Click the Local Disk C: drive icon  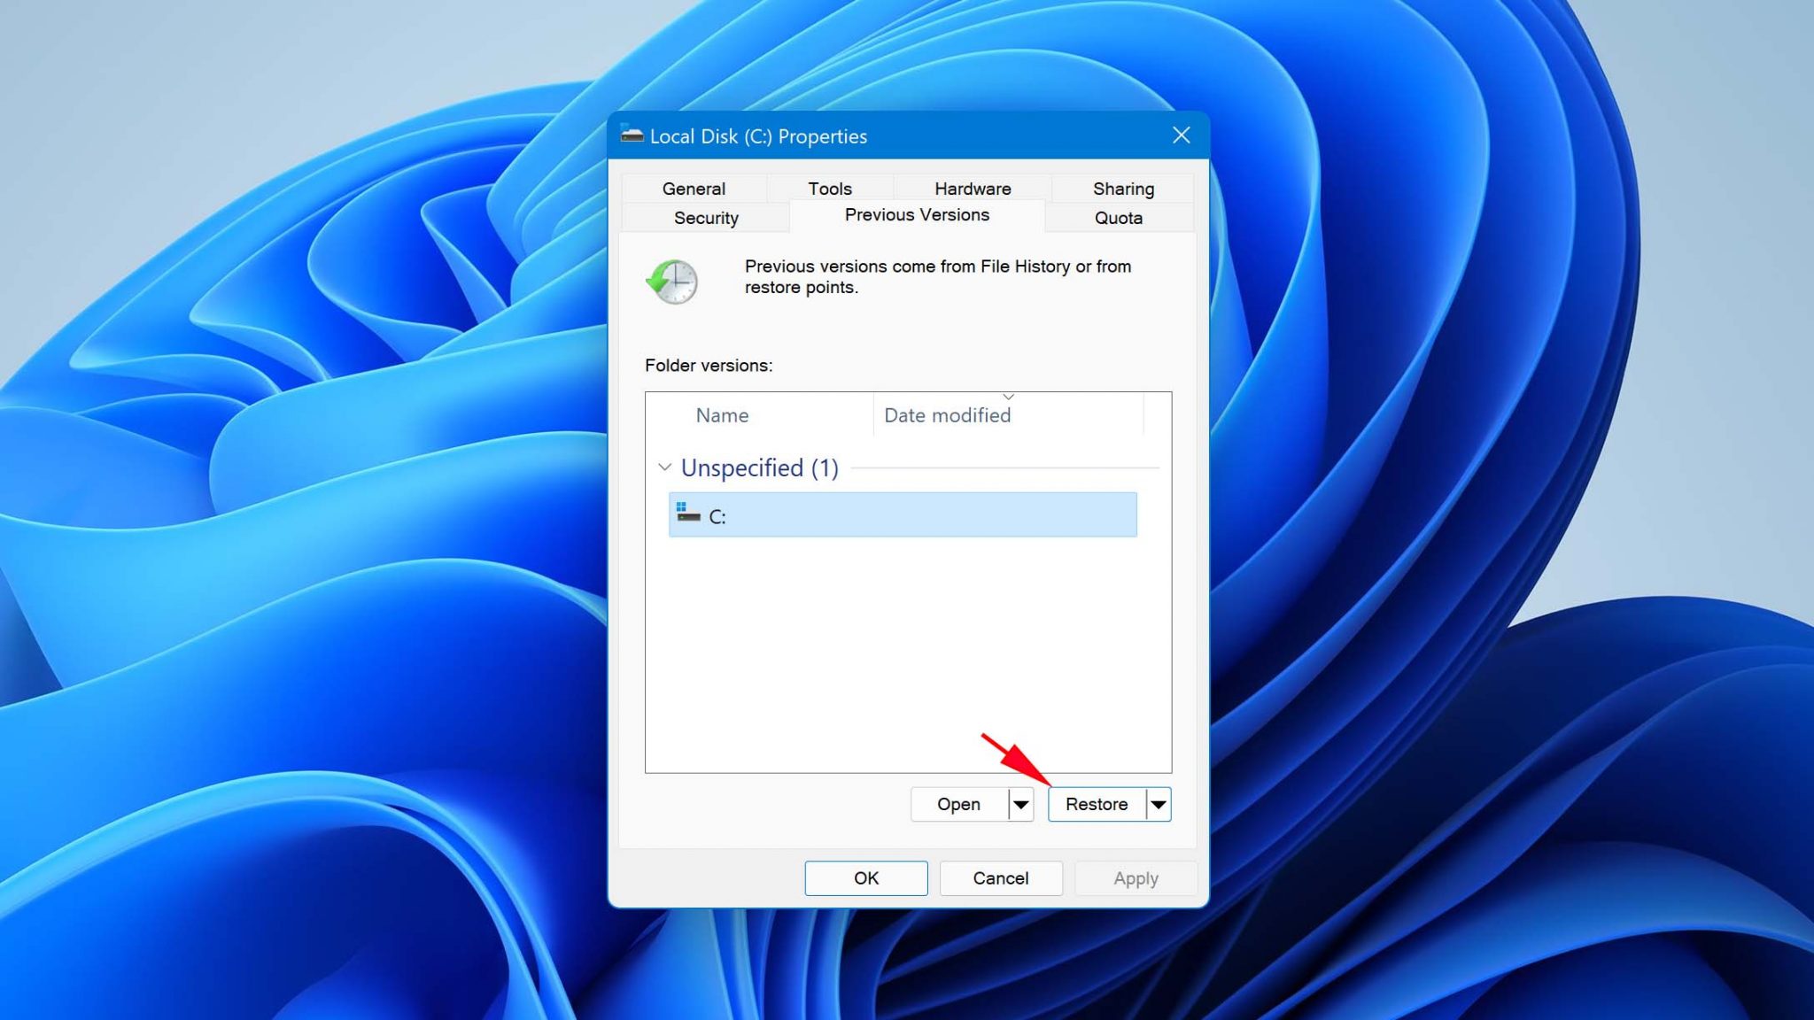692,514
